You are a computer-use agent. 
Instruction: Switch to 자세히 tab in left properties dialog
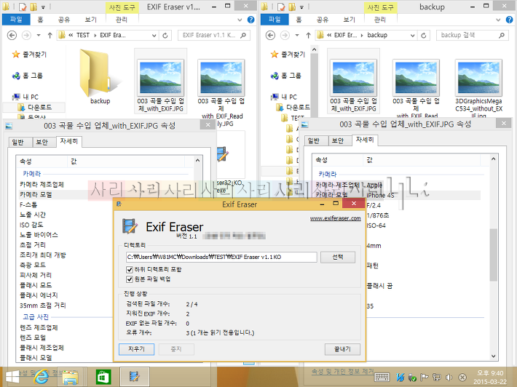69,141
